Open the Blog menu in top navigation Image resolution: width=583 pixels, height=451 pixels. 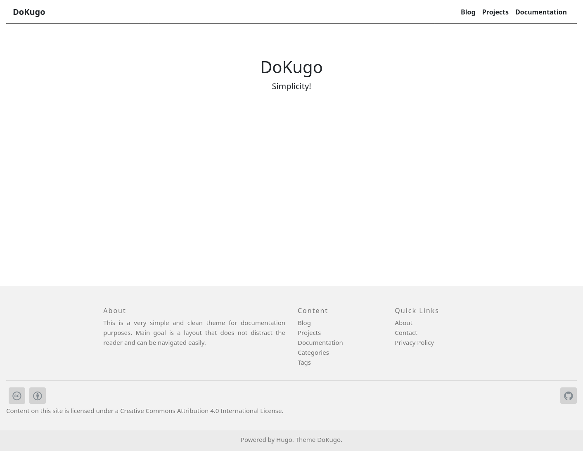click(x=468, y=12)
